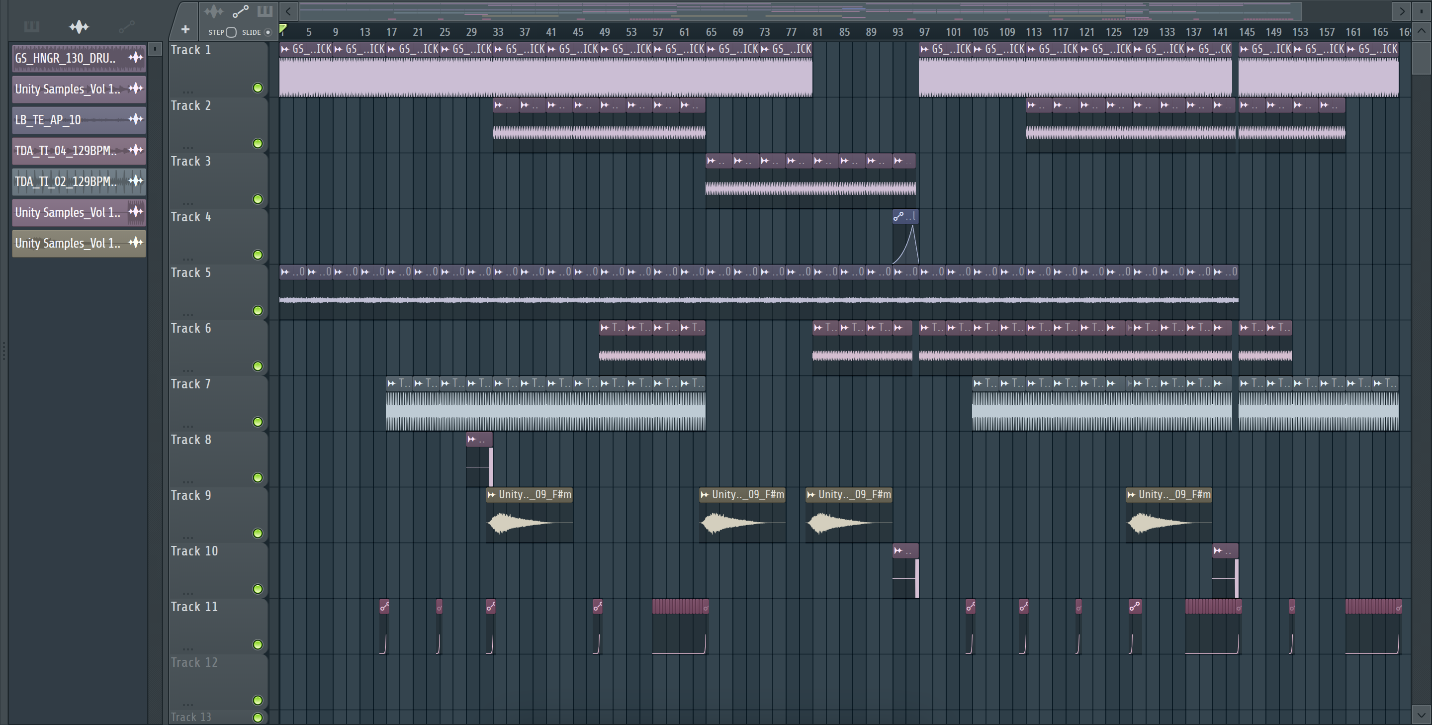The image size is (1432, 725).
Task: Select the automation clip on Track 4
Action: pos(905,236)
